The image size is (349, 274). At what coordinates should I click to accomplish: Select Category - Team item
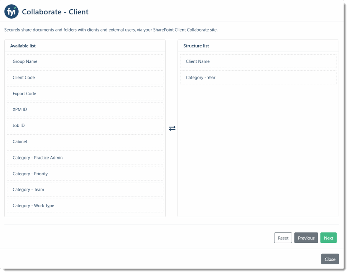pos(85,190)
